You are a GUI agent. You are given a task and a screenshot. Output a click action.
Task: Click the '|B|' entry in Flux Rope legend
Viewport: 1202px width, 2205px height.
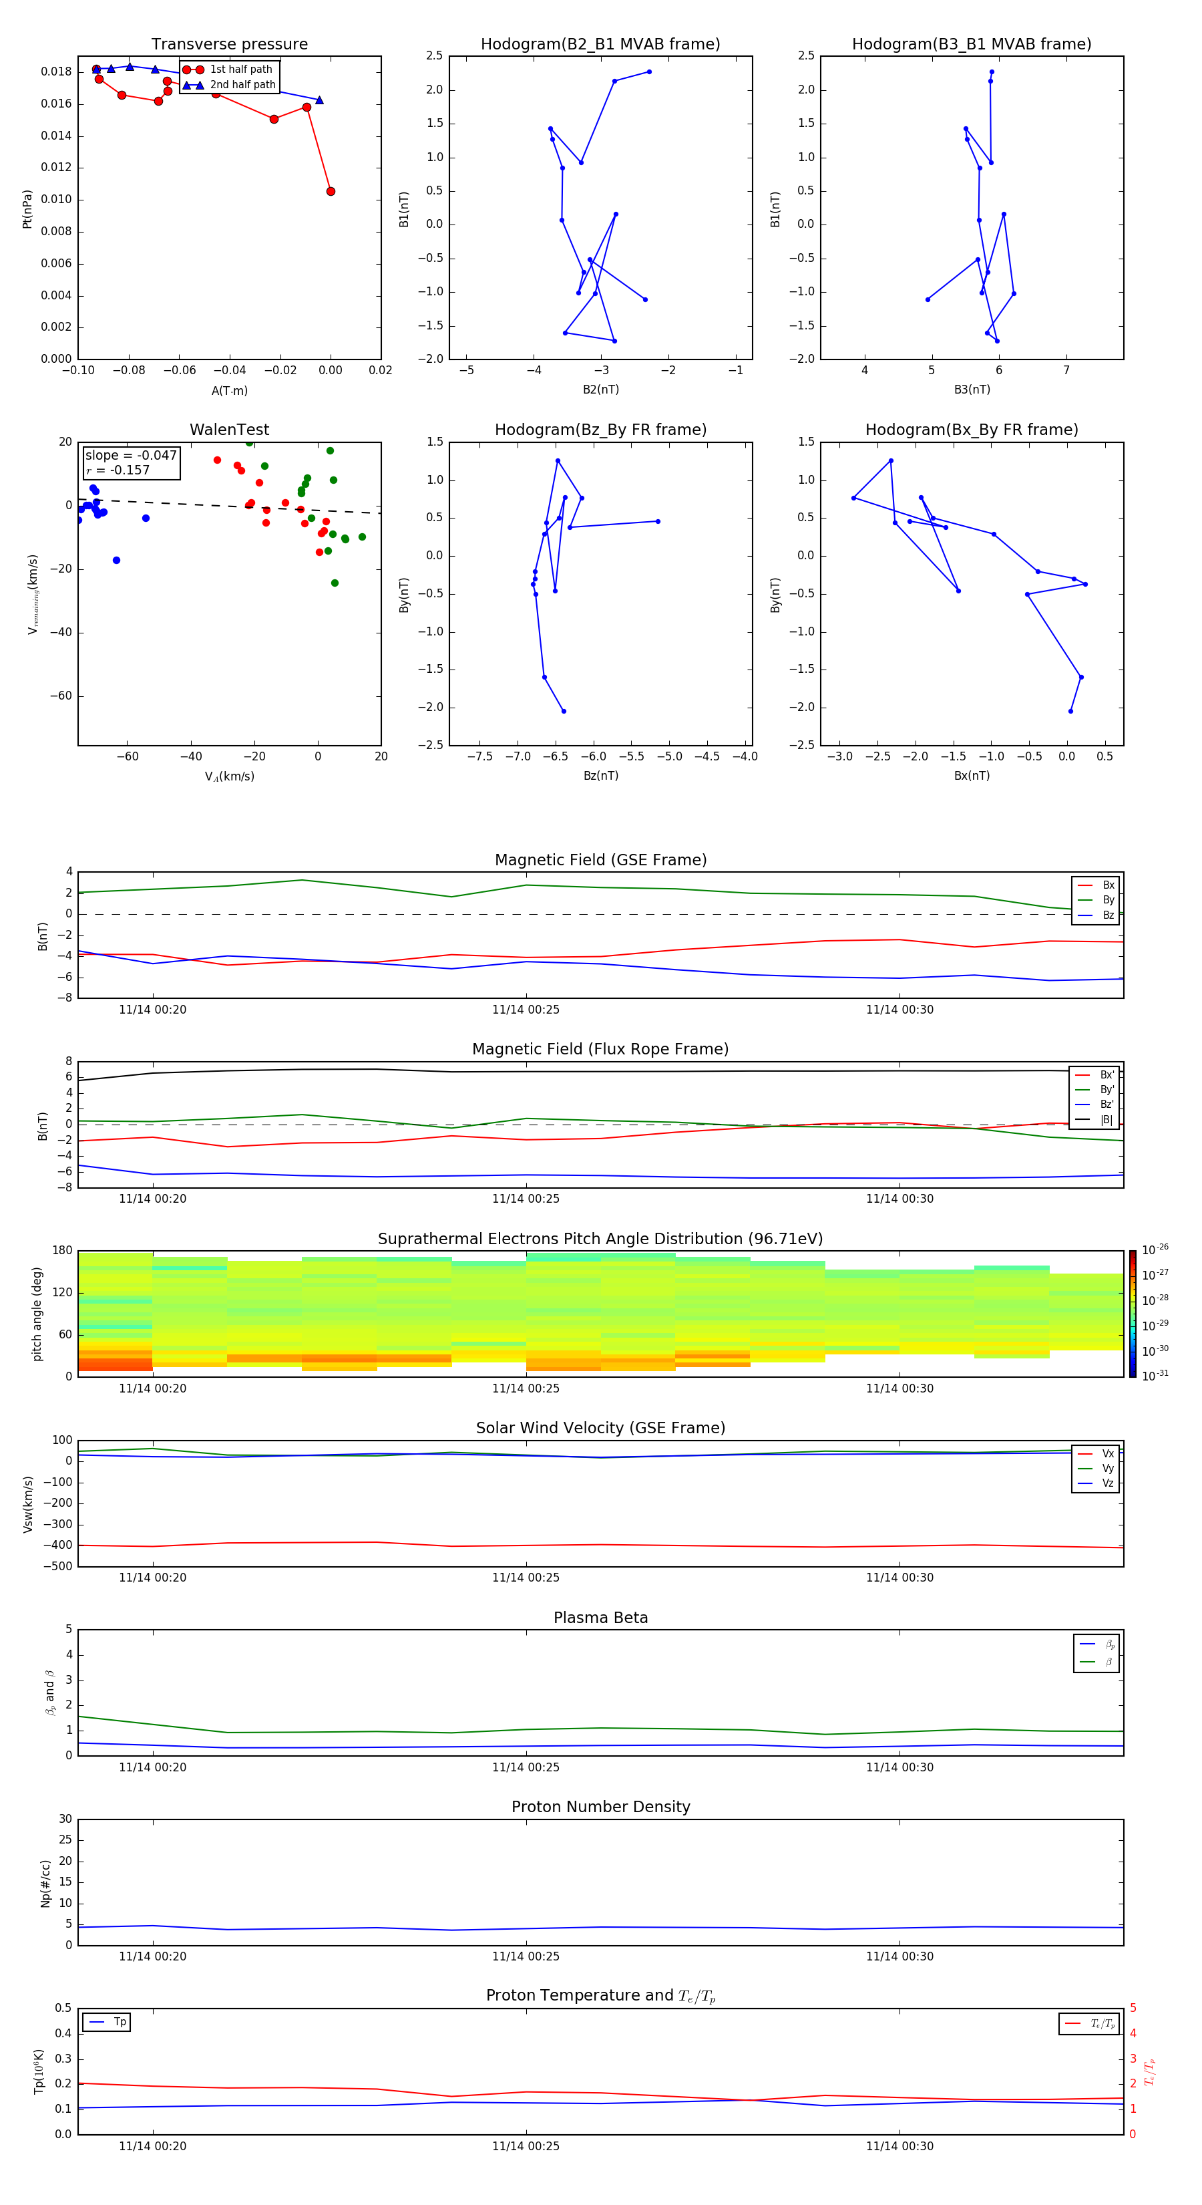[x=1095, y=1119]
